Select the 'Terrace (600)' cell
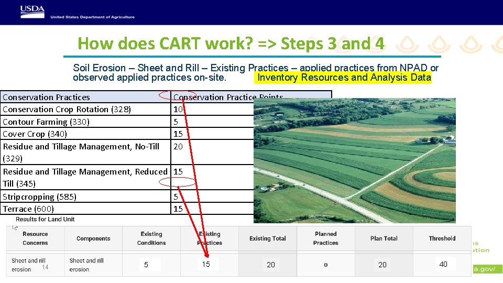 pyautogui.click(x=85, y=209)
